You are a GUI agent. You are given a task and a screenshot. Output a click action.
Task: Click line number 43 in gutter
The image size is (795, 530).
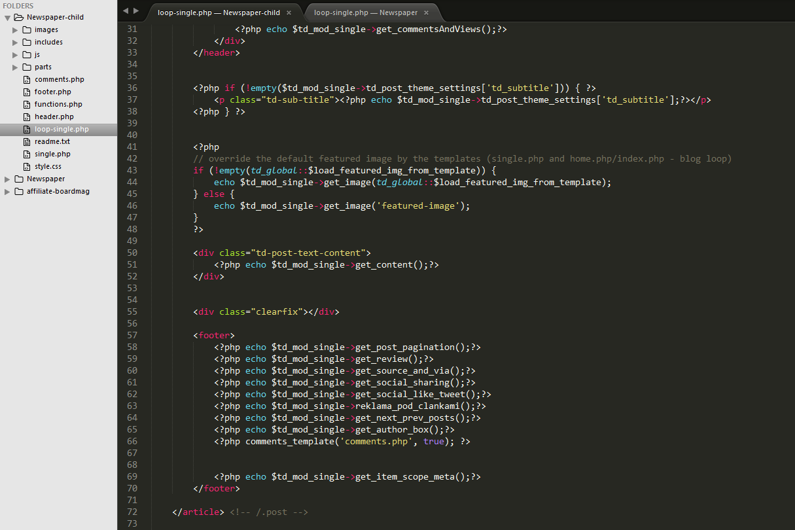(x=132, y=171)
